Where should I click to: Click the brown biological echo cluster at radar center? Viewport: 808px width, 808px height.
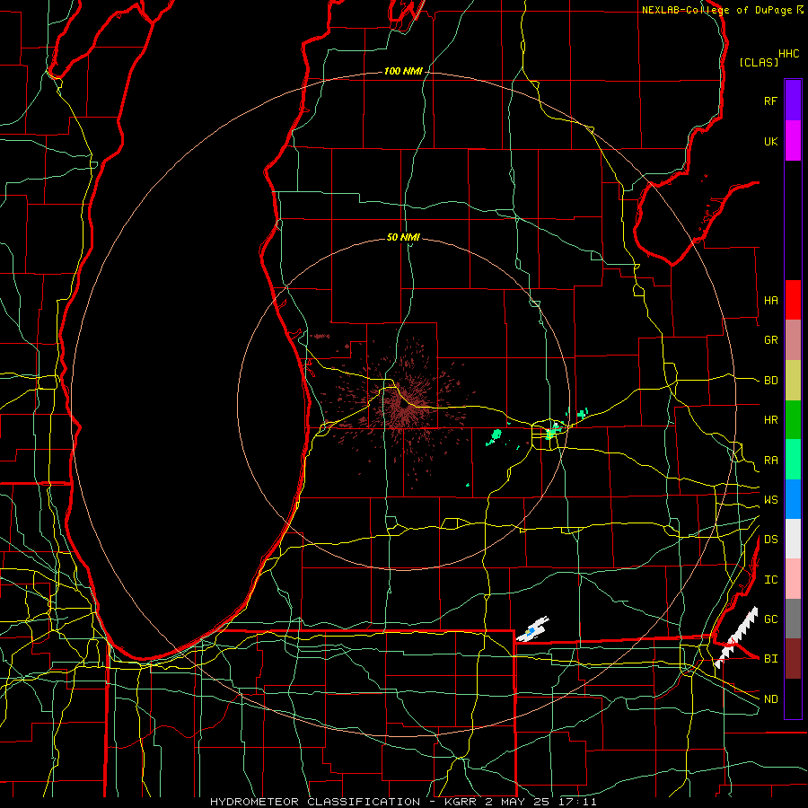[x=405, y=405]
